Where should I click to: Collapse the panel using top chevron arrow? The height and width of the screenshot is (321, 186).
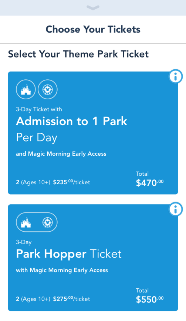(x=93, y=7)
